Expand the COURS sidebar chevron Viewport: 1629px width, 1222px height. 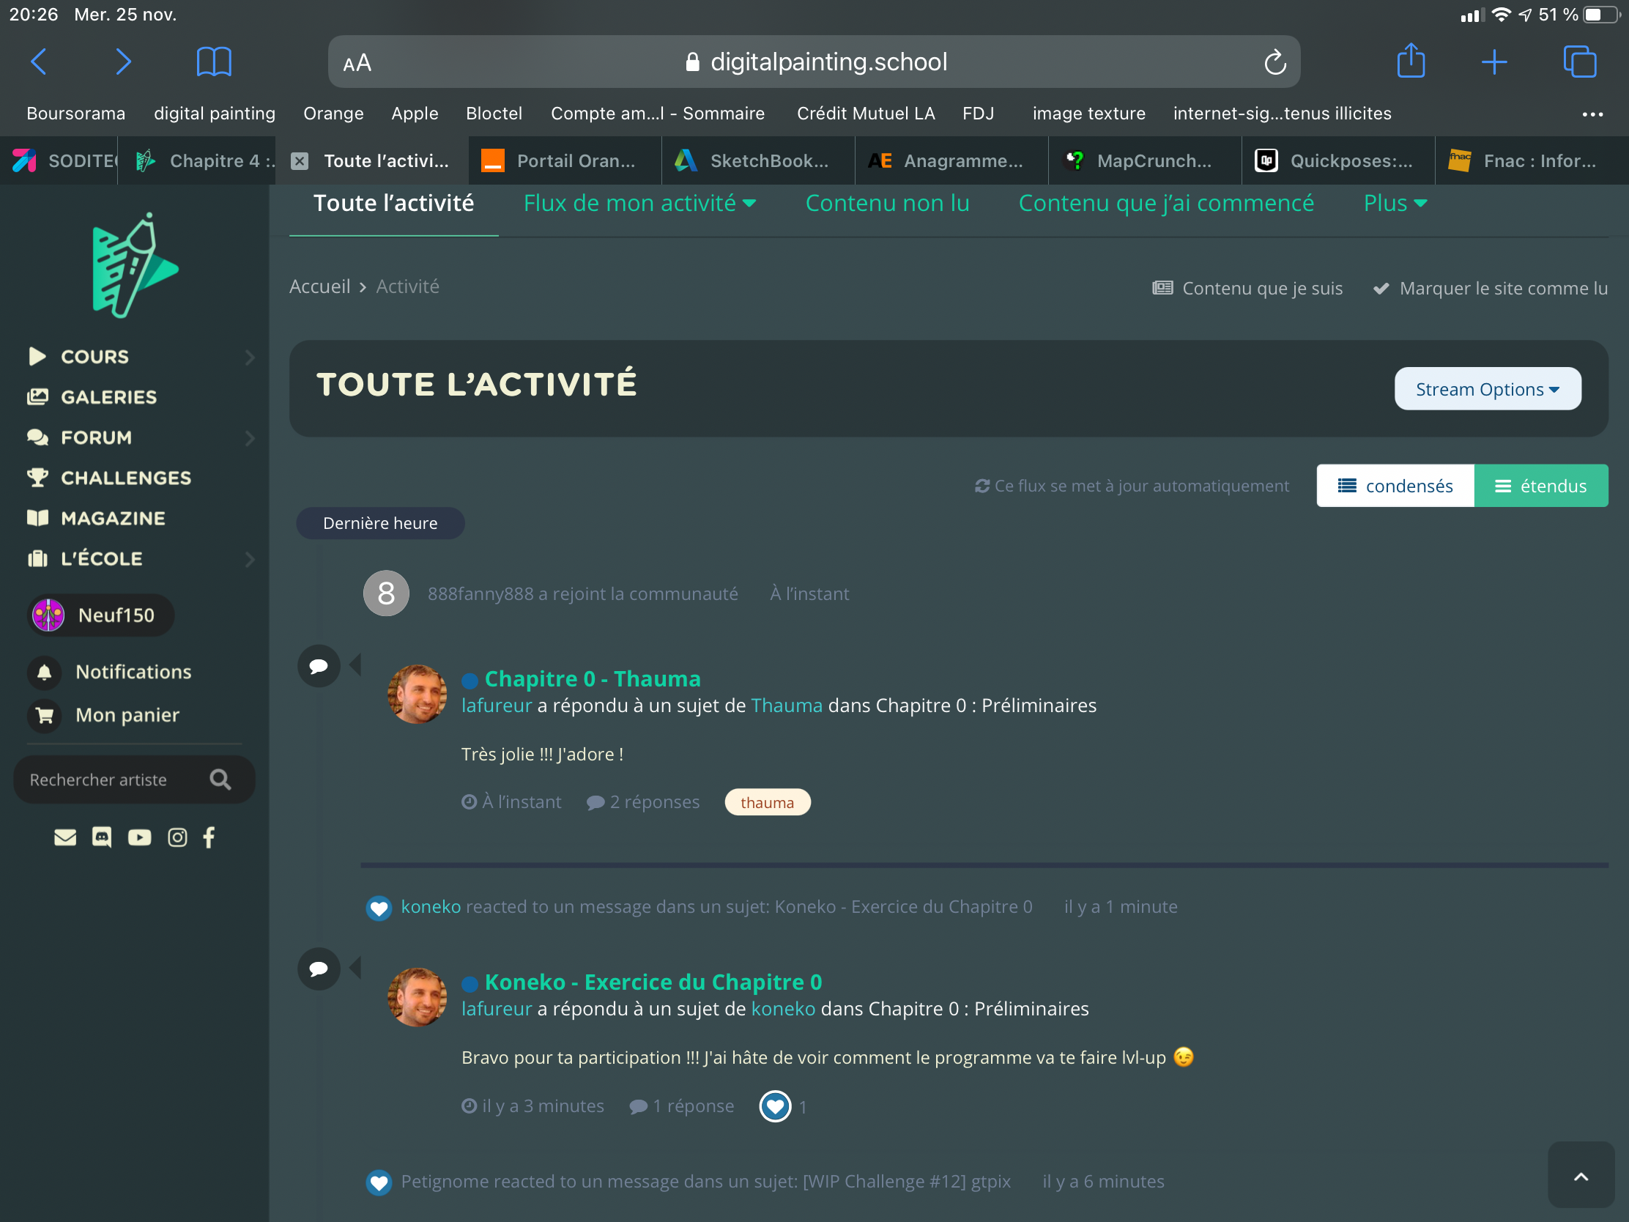coord(250,358)
